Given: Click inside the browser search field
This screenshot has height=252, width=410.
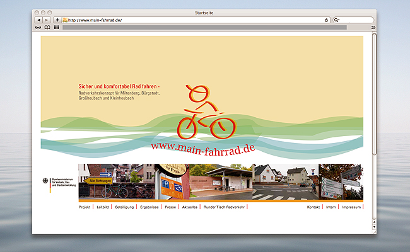Looking at the screenshot, I should click(353, 20).
